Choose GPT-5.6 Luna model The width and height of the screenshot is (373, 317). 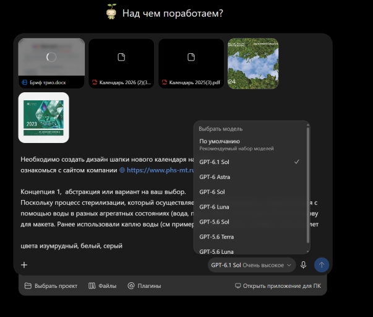(250, 251)
